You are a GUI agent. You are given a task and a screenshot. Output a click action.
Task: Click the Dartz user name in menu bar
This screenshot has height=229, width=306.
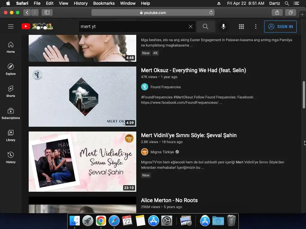click(274, 3)
